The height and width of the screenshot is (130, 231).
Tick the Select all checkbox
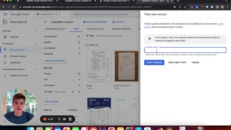[x=87, y=45]
